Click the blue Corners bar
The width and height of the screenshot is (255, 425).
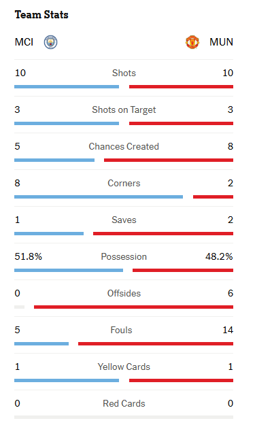tap(99, 197)
